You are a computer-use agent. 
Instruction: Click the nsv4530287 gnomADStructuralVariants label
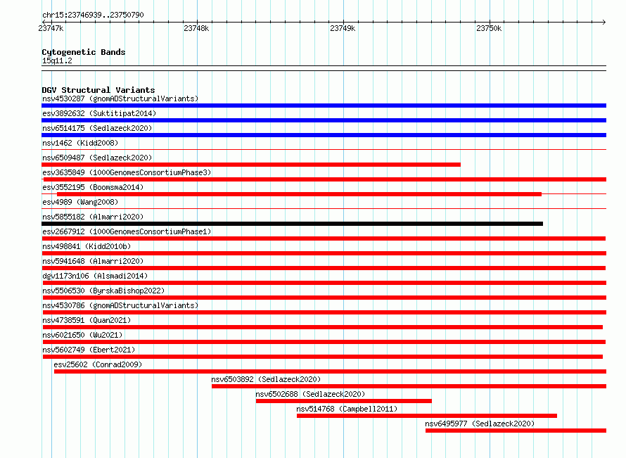click(x=120, y=98)
